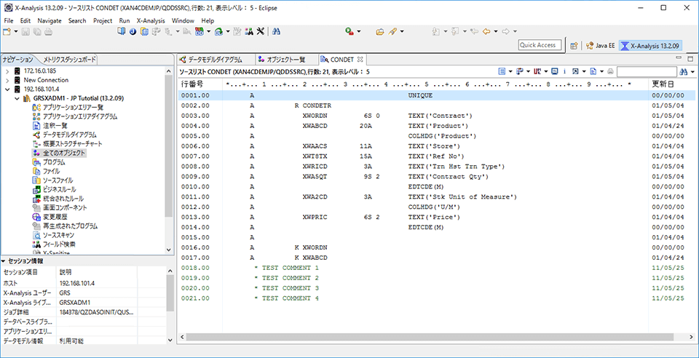The width and height of the screenshot is (699, 358).
Task: Open the Window menu
Action: pyautogui.click(x=183, y=20)
